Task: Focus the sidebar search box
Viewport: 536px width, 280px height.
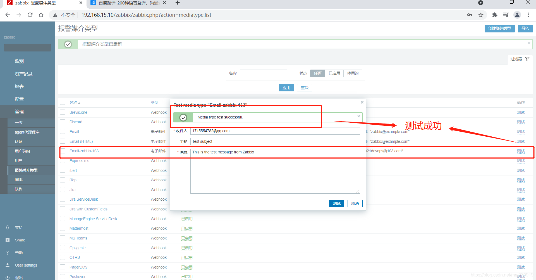Action: pyautogui.click(x=27, y=48)
